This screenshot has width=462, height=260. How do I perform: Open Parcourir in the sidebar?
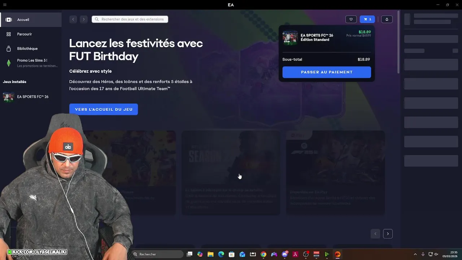click(x=31, y=34)
